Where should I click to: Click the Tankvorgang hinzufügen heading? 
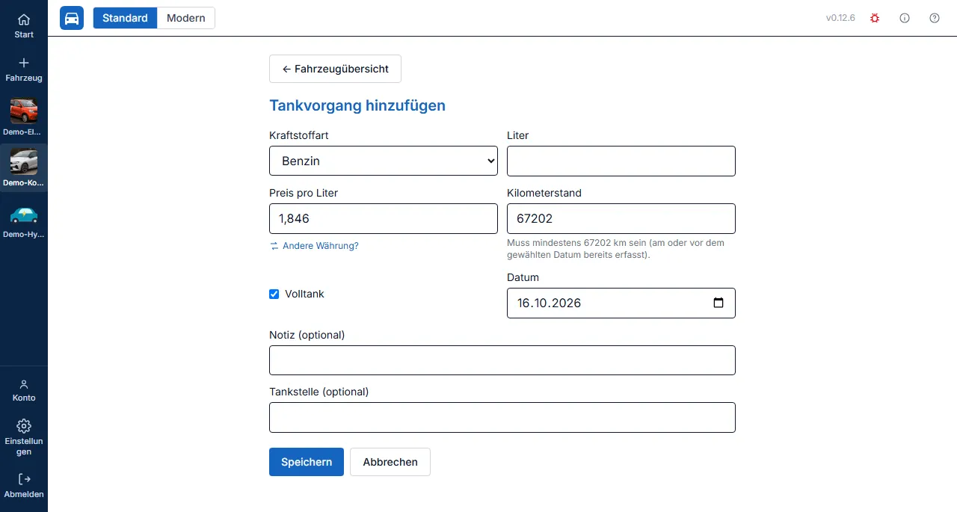pyautogui.click(x=357, y=105)
